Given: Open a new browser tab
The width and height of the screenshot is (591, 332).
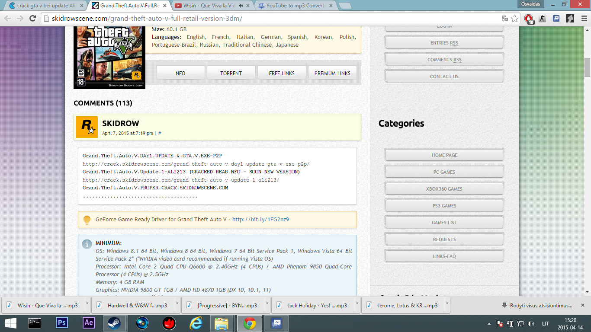Looking at the screenshot, I should click(345, 6).
